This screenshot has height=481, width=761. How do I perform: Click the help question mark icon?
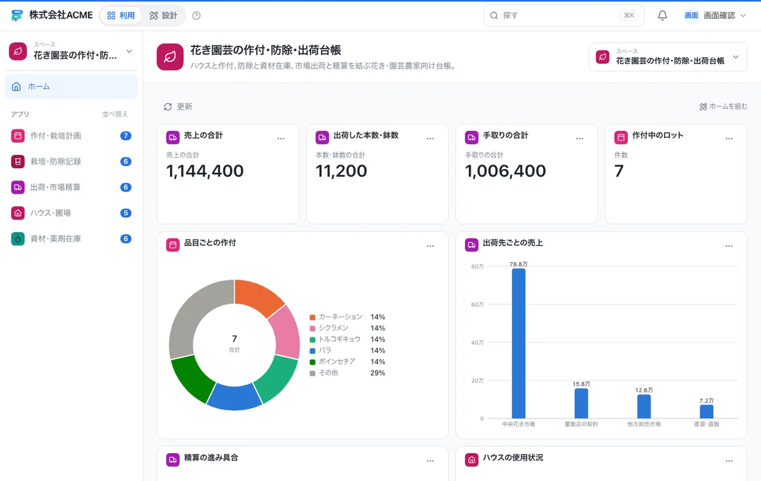coord(197,15)
